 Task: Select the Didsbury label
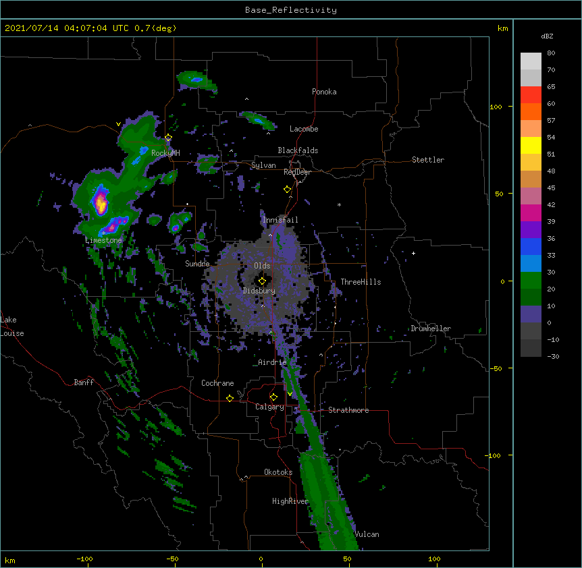click(x=259, y=291)
